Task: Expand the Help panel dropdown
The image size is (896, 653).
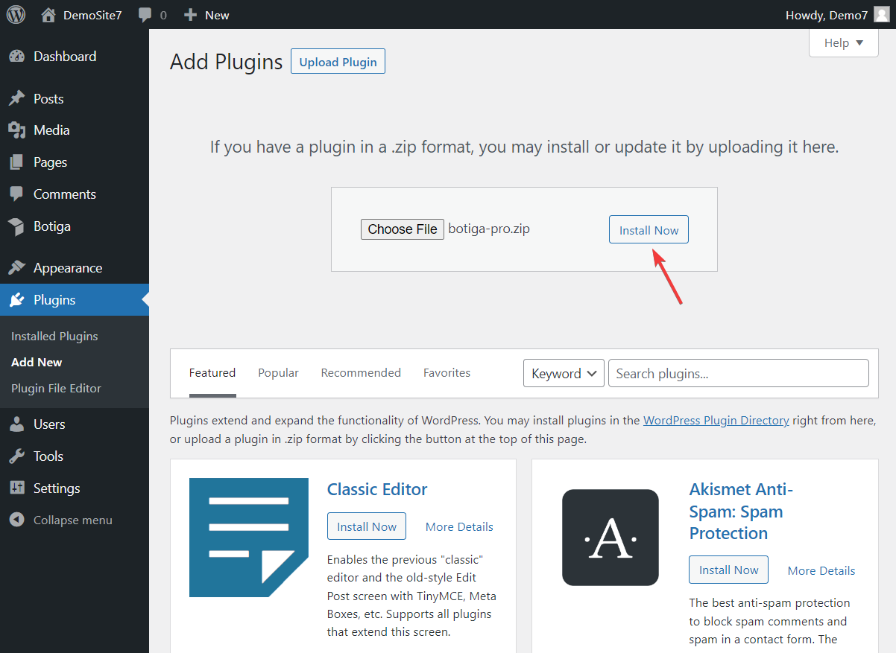Action: (844, 43)
